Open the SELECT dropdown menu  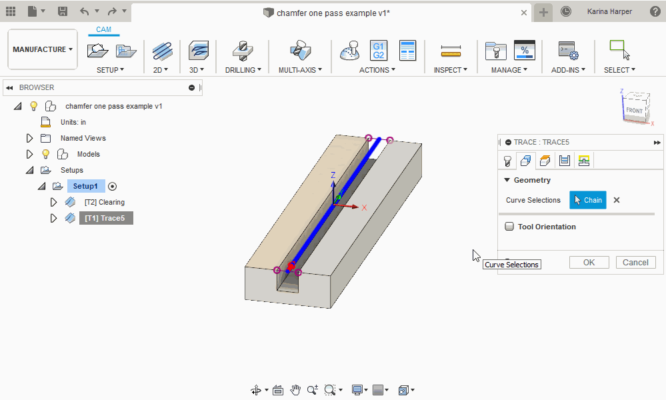619,70
